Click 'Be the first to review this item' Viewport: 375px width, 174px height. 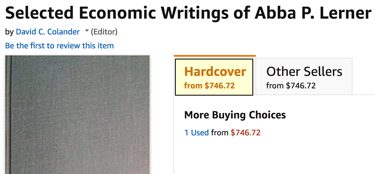(x=59, y=46)
